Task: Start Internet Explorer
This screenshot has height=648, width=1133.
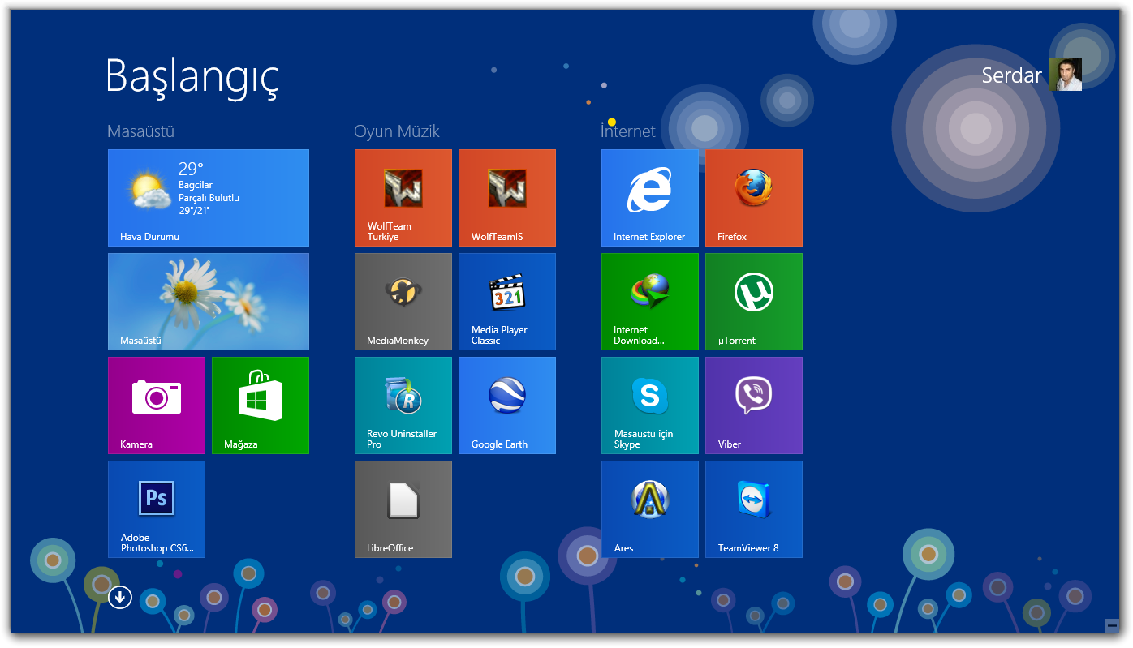Action: (x=649, y=198)
